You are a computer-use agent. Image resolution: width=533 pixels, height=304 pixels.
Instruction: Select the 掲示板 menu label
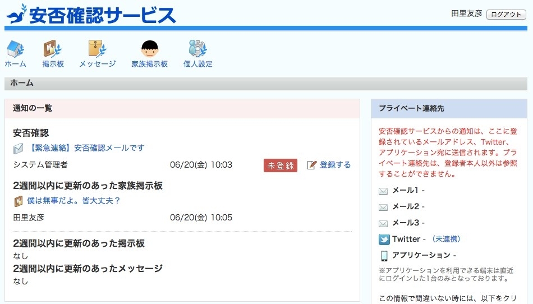(x=53, y=64)
